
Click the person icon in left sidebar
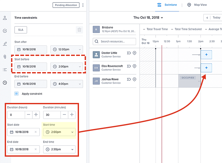[x=5, y=18]
